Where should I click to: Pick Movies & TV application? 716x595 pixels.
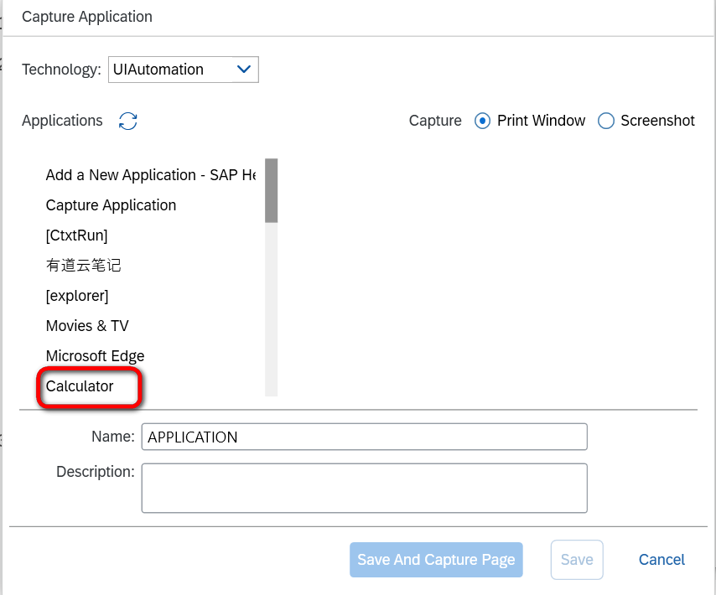(x=87, y=326)
